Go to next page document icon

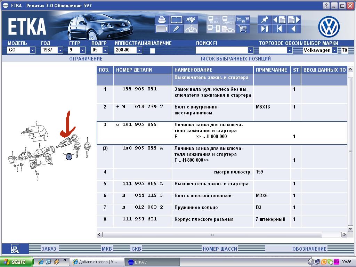pyautogui.click(x=294, y=20)
